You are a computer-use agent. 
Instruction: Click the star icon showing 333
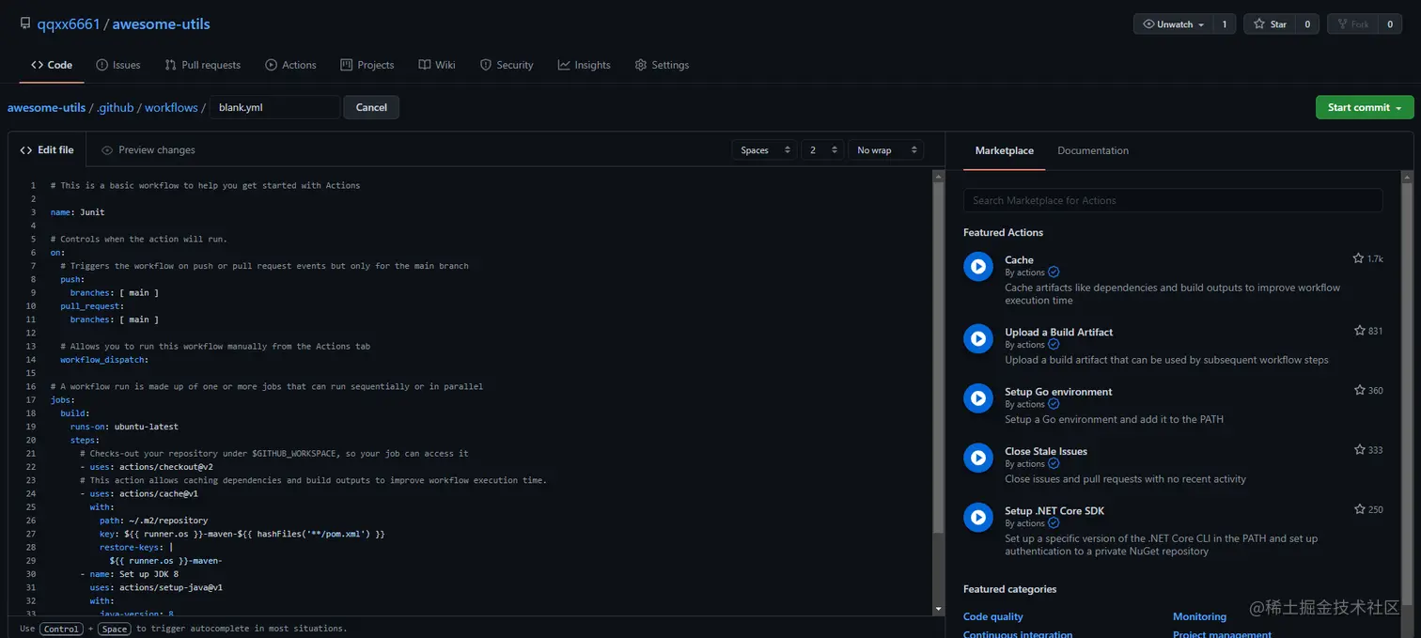click(x=1360, y=450)
